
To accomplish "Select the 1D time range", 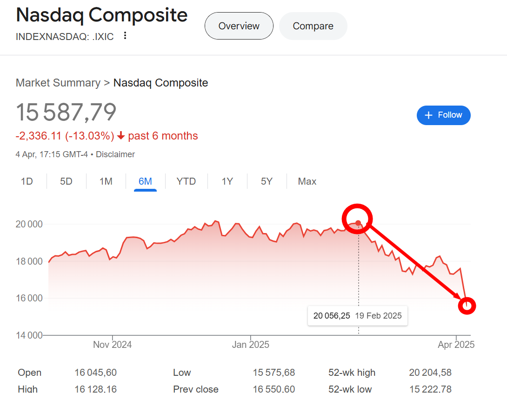I will click(x=27, y=181).
